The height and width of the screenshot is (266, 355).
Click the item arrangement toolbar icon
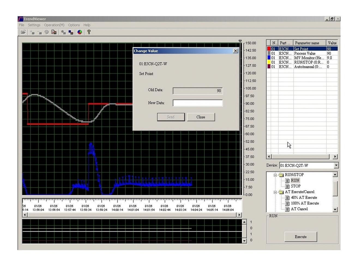(x=63, y=32)
